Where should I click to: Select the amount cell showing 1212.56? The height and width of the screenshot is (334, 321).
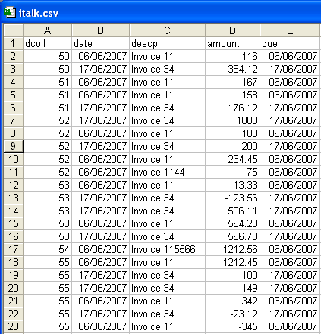coord(232,249)
